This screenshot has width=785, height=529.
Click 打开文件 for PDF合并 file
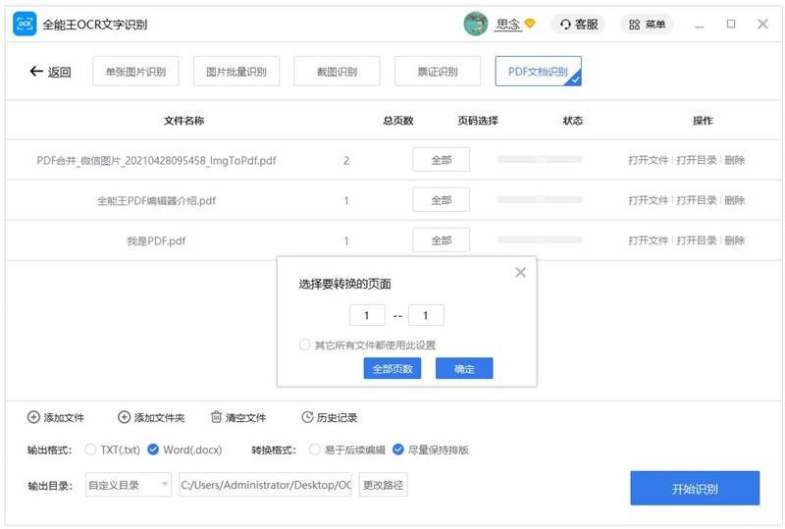(x=649, y=160)
